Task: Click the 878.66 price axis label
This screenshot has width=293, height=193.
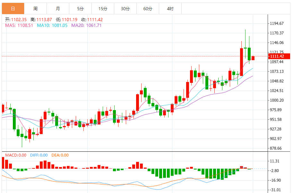Action: [x=276, y=148]
